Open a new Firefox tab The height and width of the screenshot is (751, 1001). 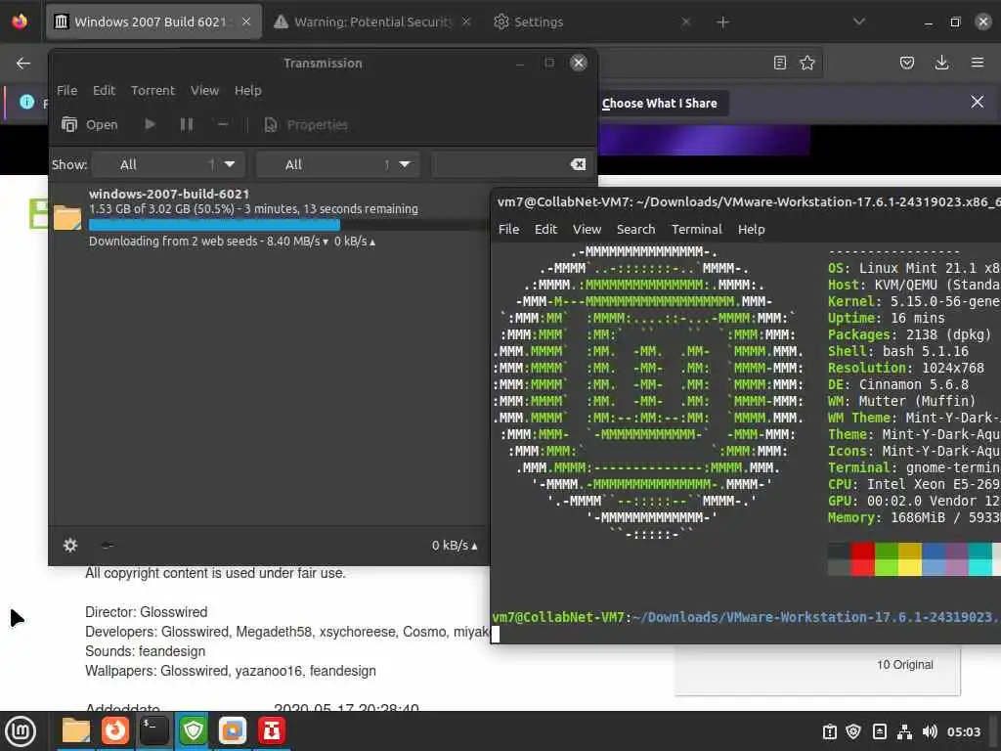click(722, 22)
